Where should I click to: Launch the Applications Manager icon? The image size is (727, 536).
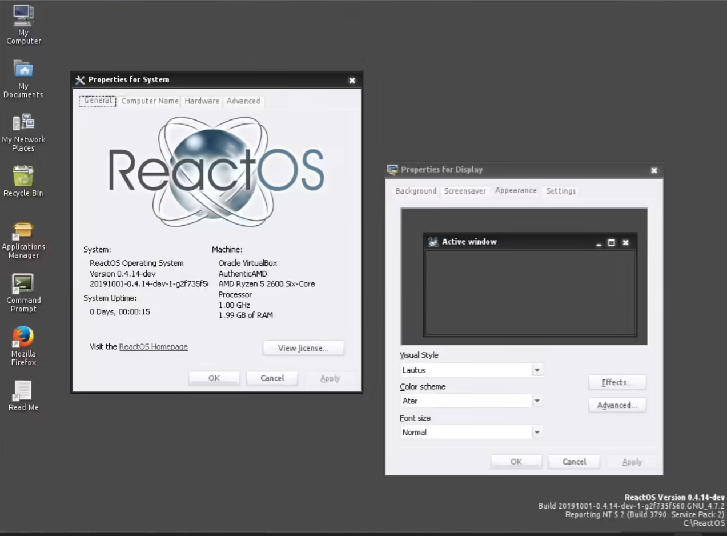click(23, 231)
